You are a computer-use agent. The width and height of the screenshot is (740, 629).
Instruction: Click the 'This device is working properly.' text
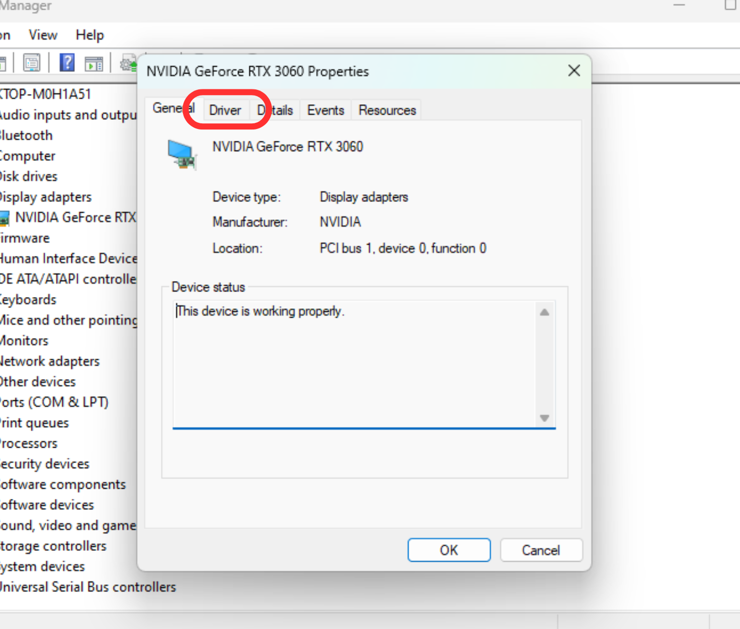click(261, 311)
